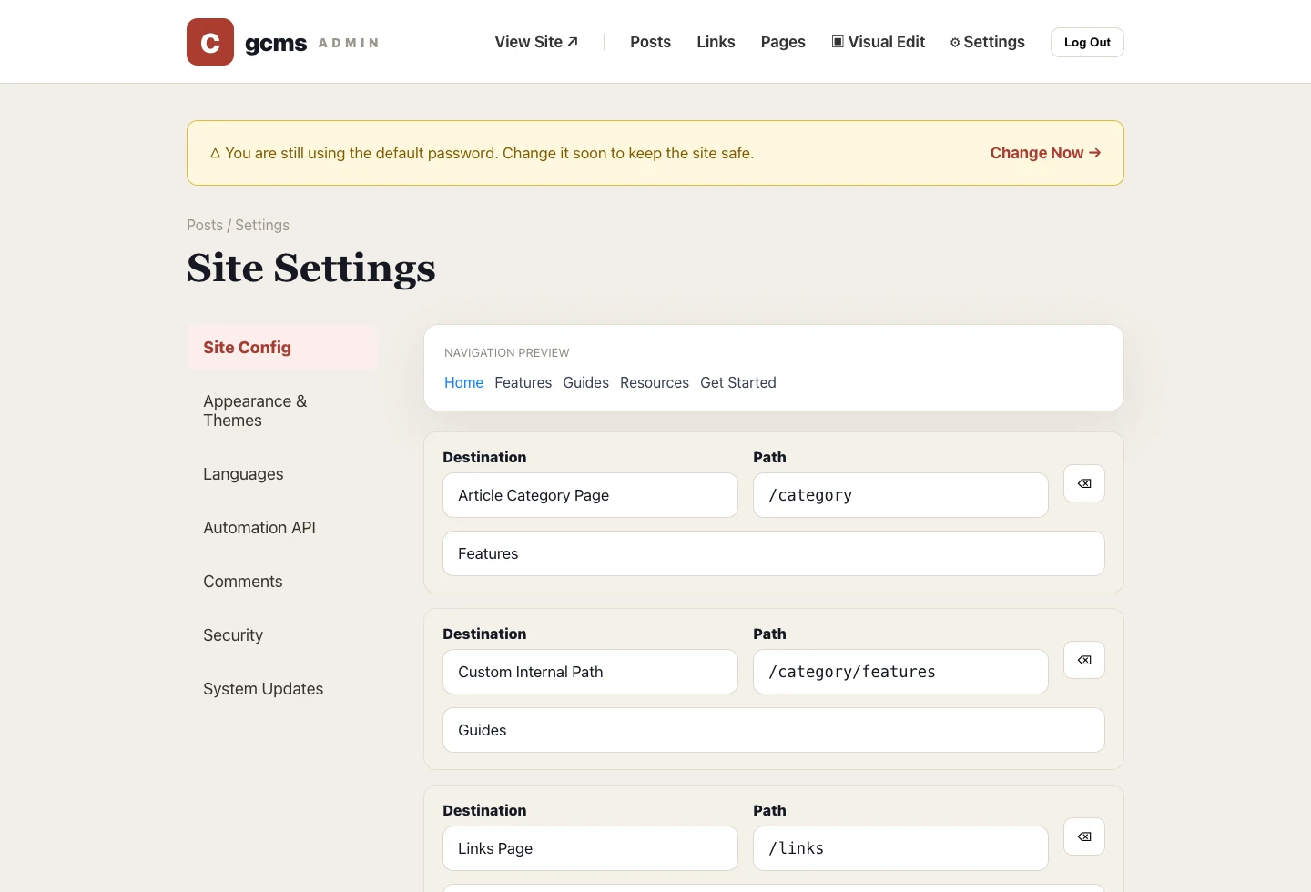Open Settings from the top nav
Image resolution: width=1311 pixels, height=892 pixels.
tap(987, 42)
